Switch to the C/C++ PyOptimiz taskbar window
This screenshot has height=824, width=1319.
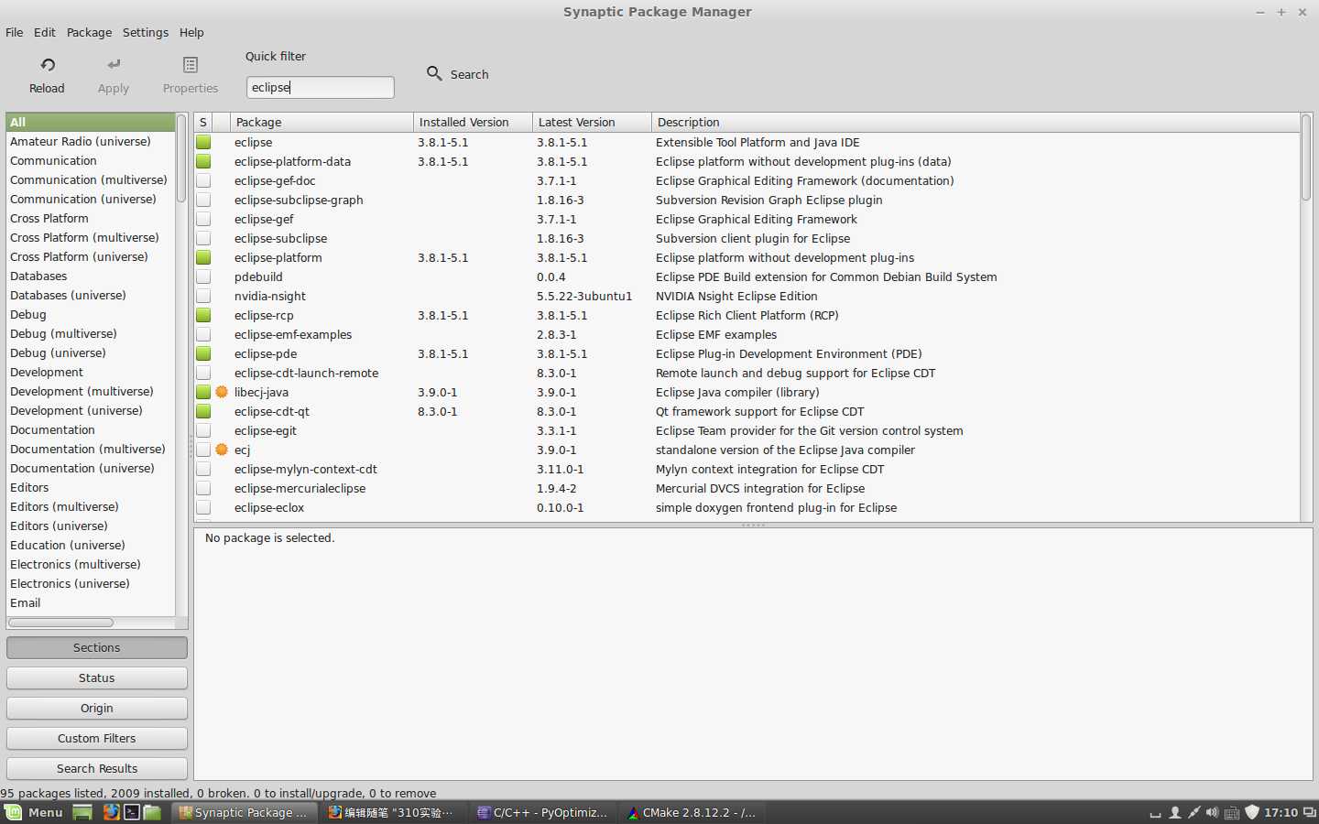[543, 812]
